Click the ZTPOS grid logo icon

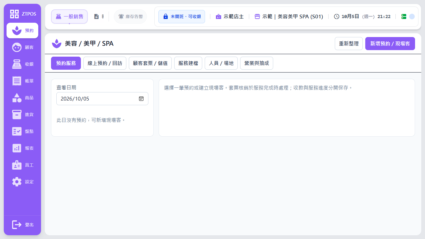click(14, 14)
